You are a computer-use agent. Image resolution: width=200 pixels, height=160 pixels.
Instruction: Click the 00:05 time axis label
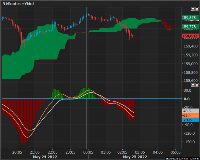(x=88, y=152)
